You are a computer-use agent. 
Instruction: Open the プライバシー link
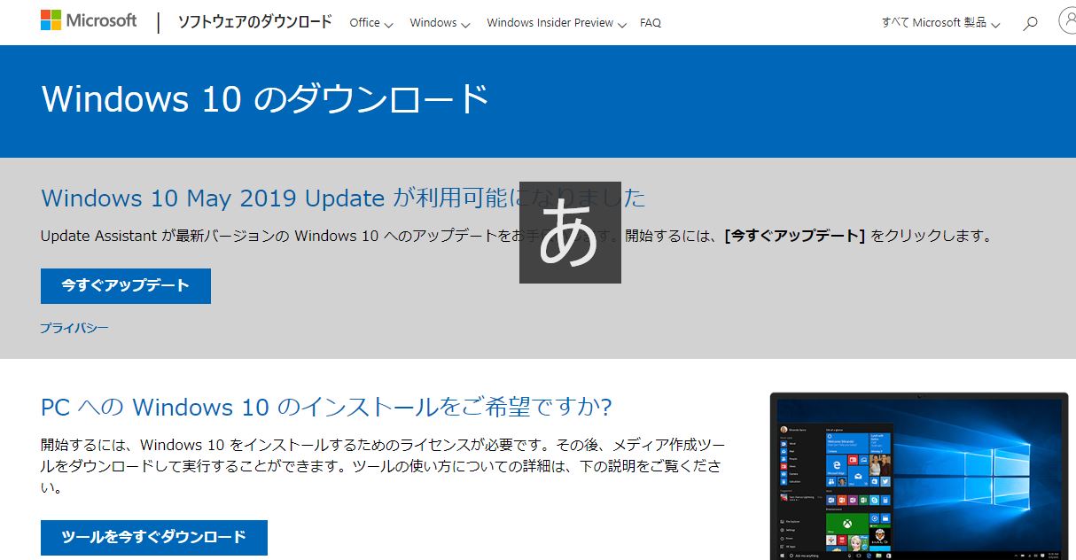pyautogui.click(x=74, y=328)
